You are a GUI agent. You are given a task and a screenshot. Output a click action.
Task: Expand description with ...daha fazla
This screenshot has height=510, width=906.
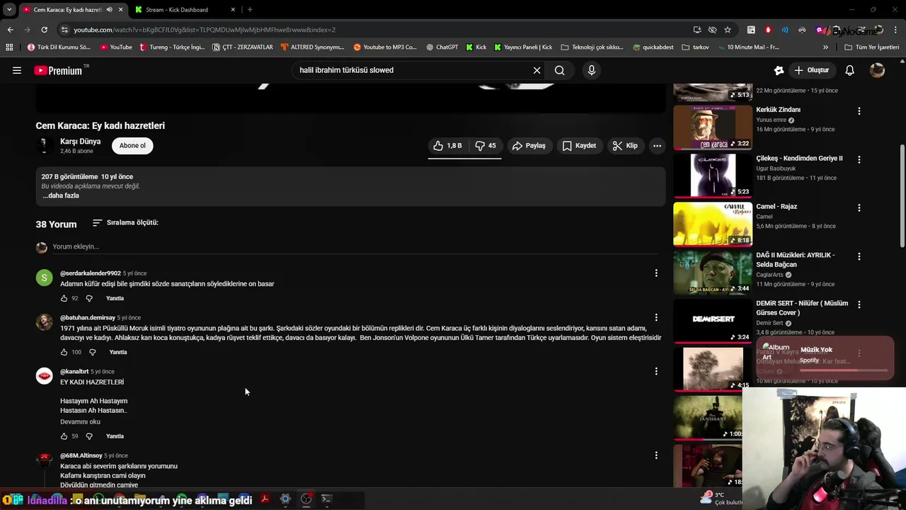tap(61, 195)
